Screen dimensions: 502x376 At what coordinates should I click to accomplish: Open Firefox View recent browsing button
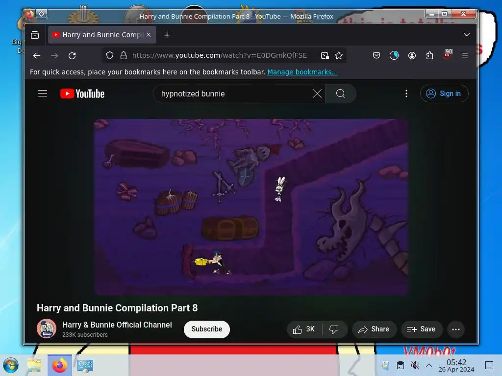[x=35, y=35]
